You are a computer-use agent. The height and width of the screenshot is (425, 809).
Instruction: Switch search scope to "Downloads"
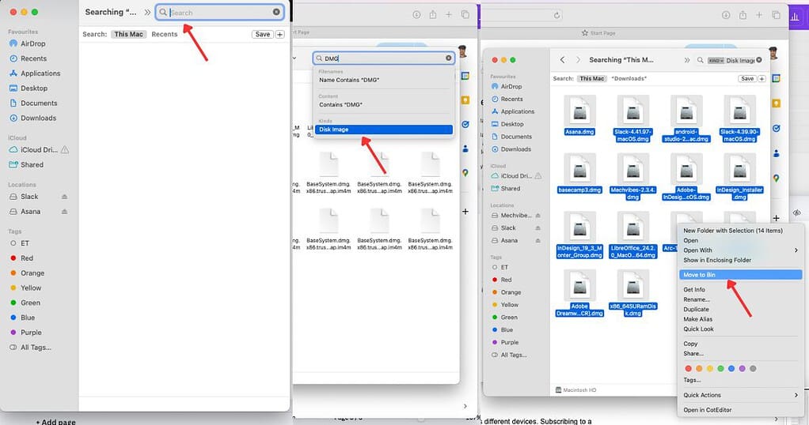(x=629, y=79)
